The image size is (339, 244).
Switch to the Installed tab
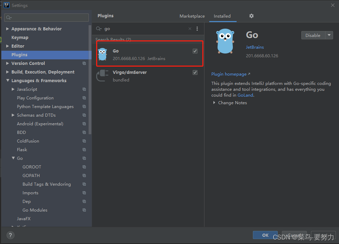(x=222, y=16)
